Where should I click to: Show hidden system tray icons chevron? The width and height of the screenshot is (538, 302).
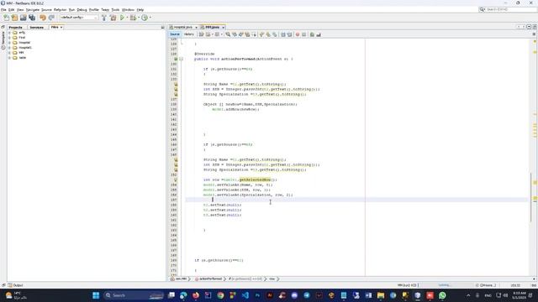[468, 295]
